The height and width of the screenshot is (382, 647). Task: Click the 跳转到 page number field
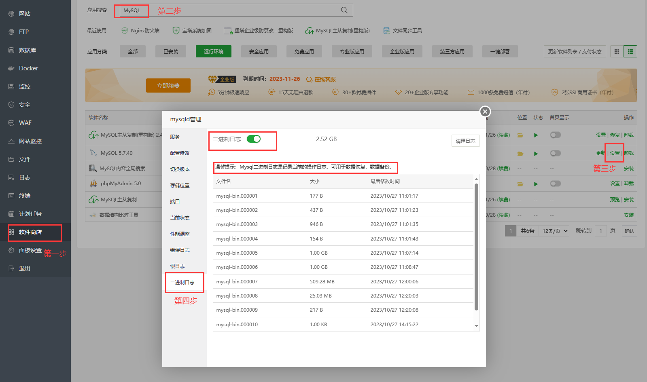tap(601, 231)
